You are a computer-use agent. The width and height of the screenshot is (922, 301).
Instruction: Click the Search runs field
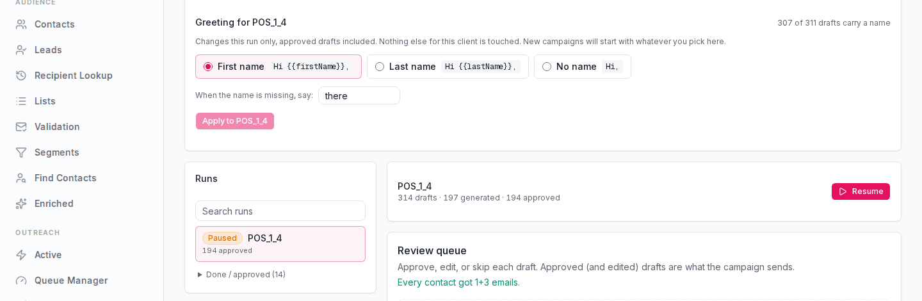coord(280,211)
